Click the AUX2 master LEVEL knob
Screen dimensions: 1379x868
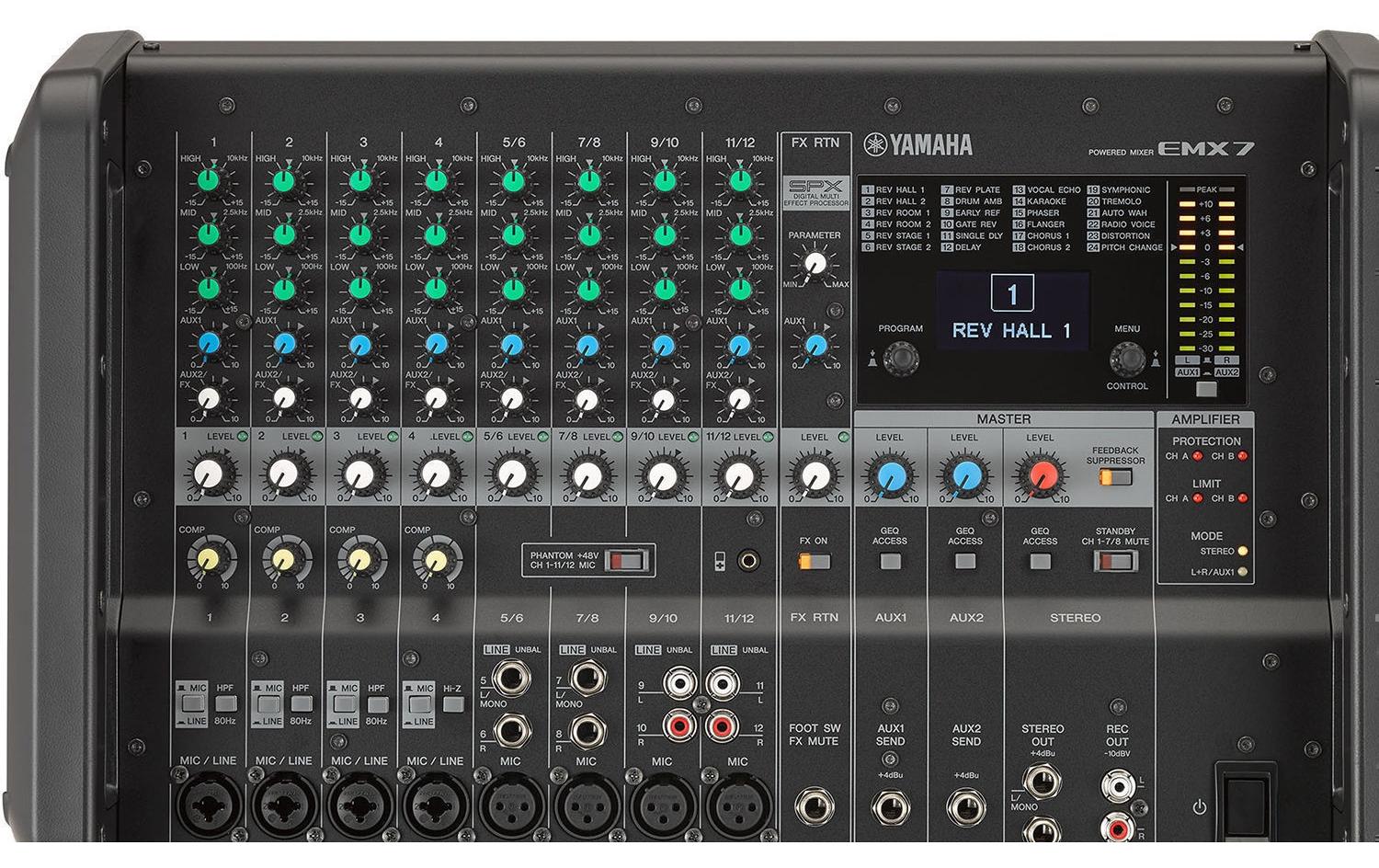pos(965,475)
